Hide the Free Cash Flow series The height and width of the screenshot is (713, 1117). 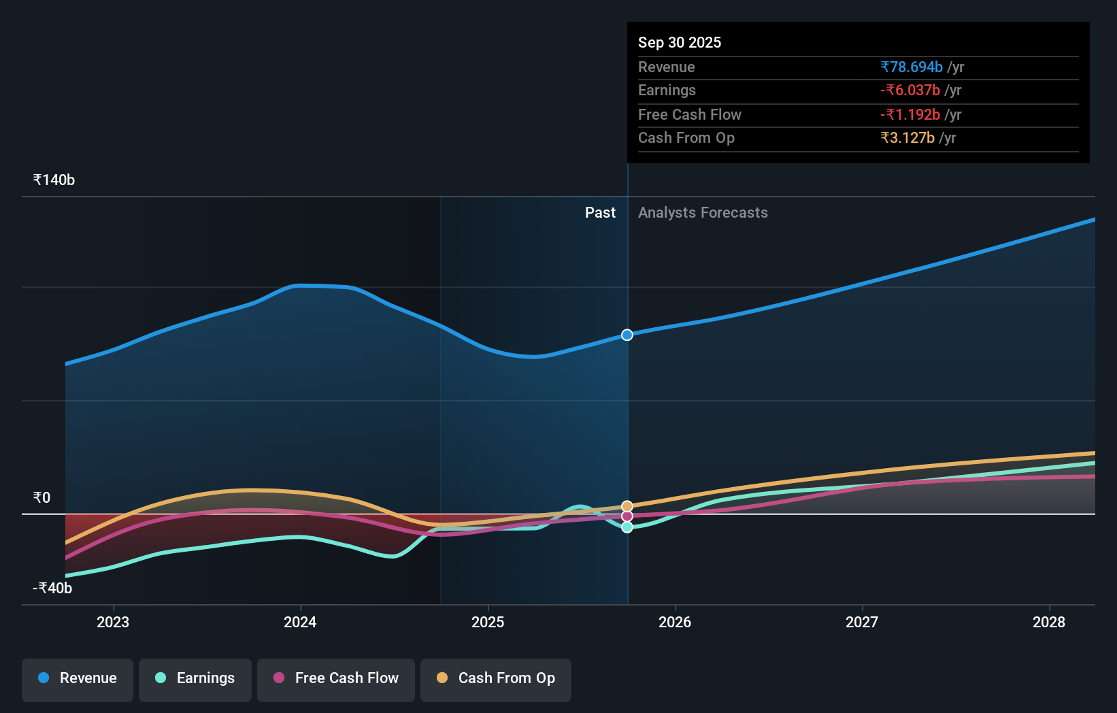tap(336, 678)
